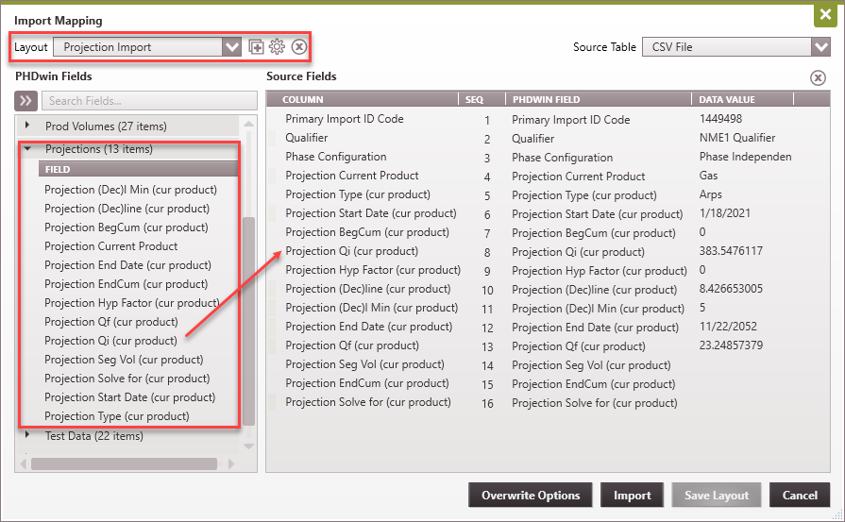Click the Save Layout button
Screen dimensions: 845x522
pyautogui.click(x=717, y=495)
